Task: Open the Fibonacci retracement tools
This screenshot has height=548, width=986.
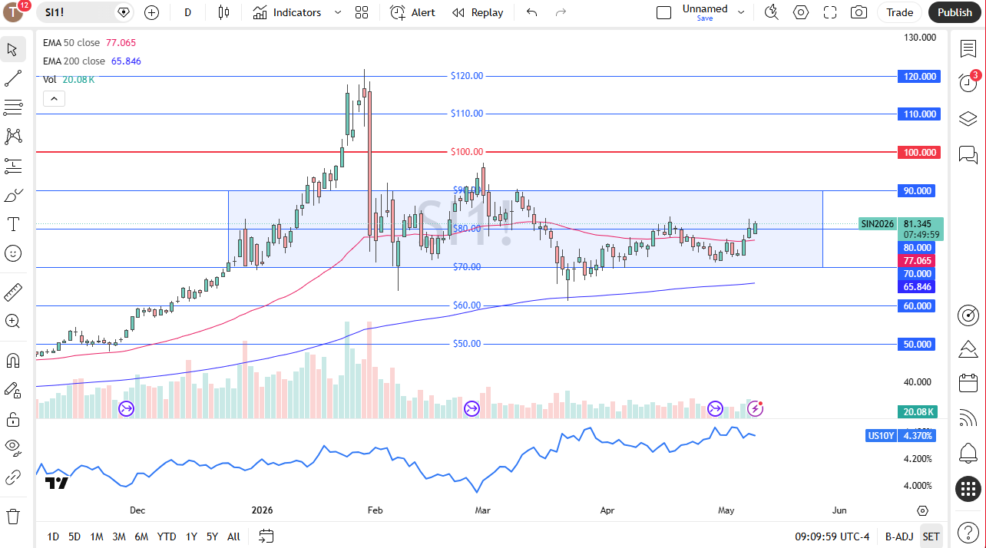Action: pyautogui.click(x=12, y=107)
